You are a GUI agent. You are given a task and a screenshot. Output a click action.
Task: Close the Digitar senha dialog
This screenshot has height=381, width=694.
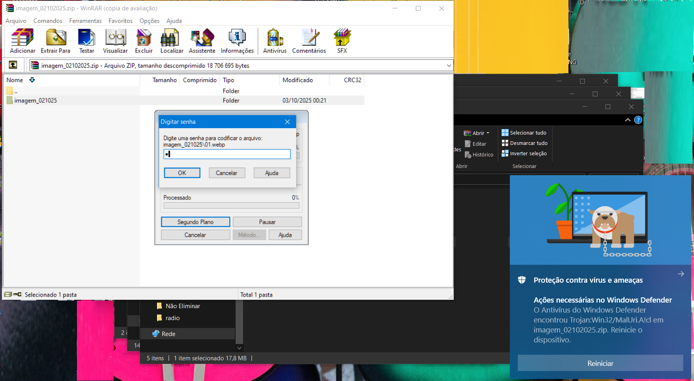click(x=287, y=122)
